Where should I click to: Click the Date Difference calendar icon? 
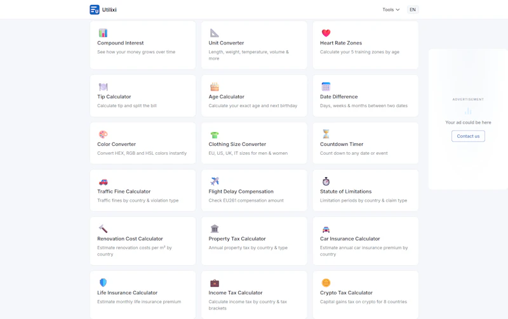[x=326, y=87]
